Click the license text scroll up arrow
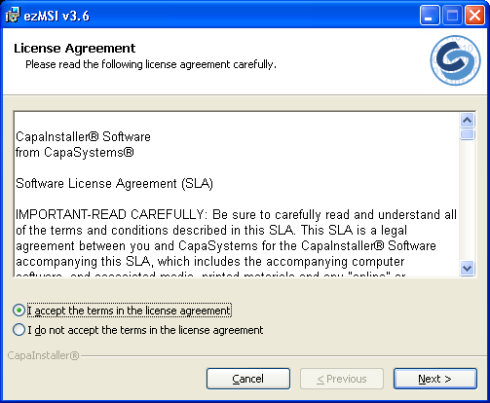The width and height of the screenshot is (490, 403). pos(467,121)
